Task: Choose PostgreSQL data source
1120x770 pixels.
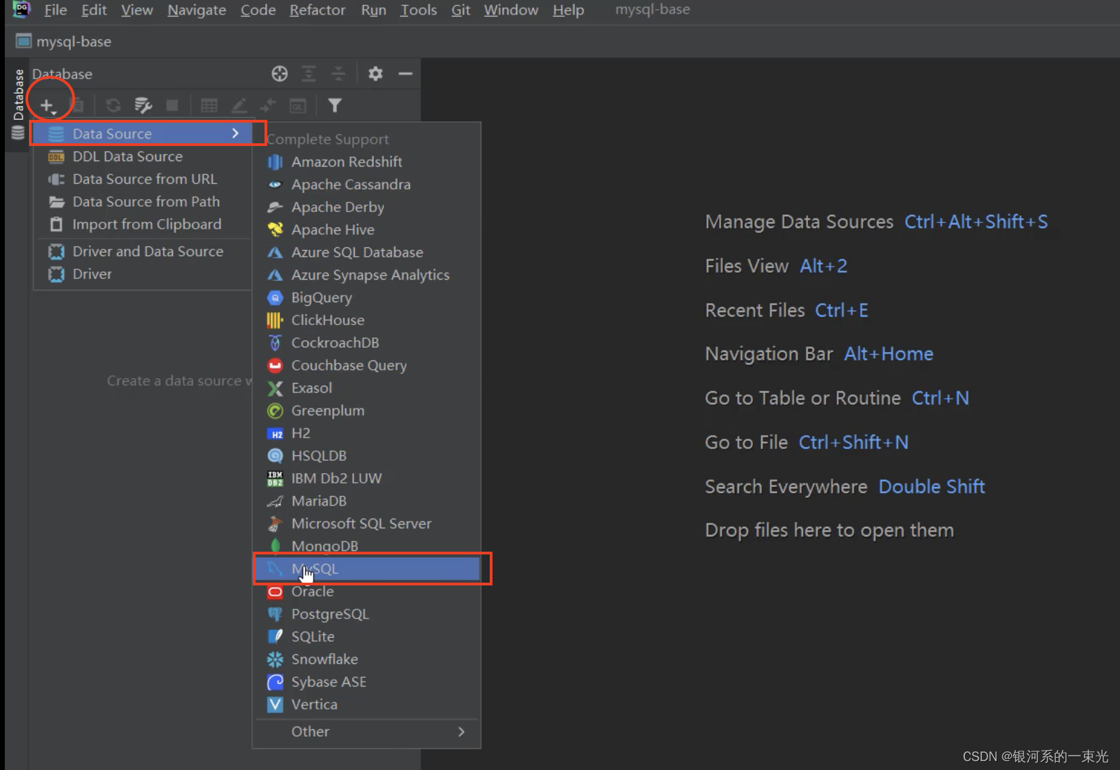Action: point(368,614)
